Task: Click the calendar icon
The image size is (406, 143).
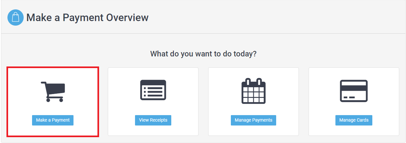Action: (x=254, y=91)
